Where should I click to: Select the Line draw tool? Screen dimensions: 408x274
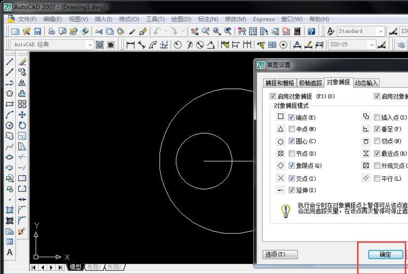9,62
